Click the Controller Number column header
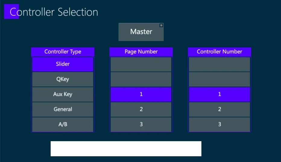The height and width of the screenshot is (162, 281). coord(219,52)
